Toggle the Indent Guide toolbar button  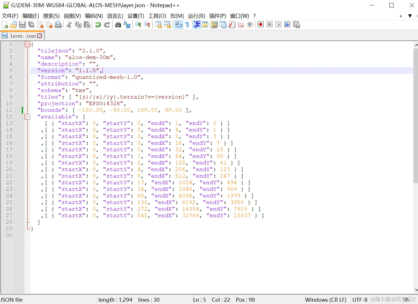pos(196,25)
